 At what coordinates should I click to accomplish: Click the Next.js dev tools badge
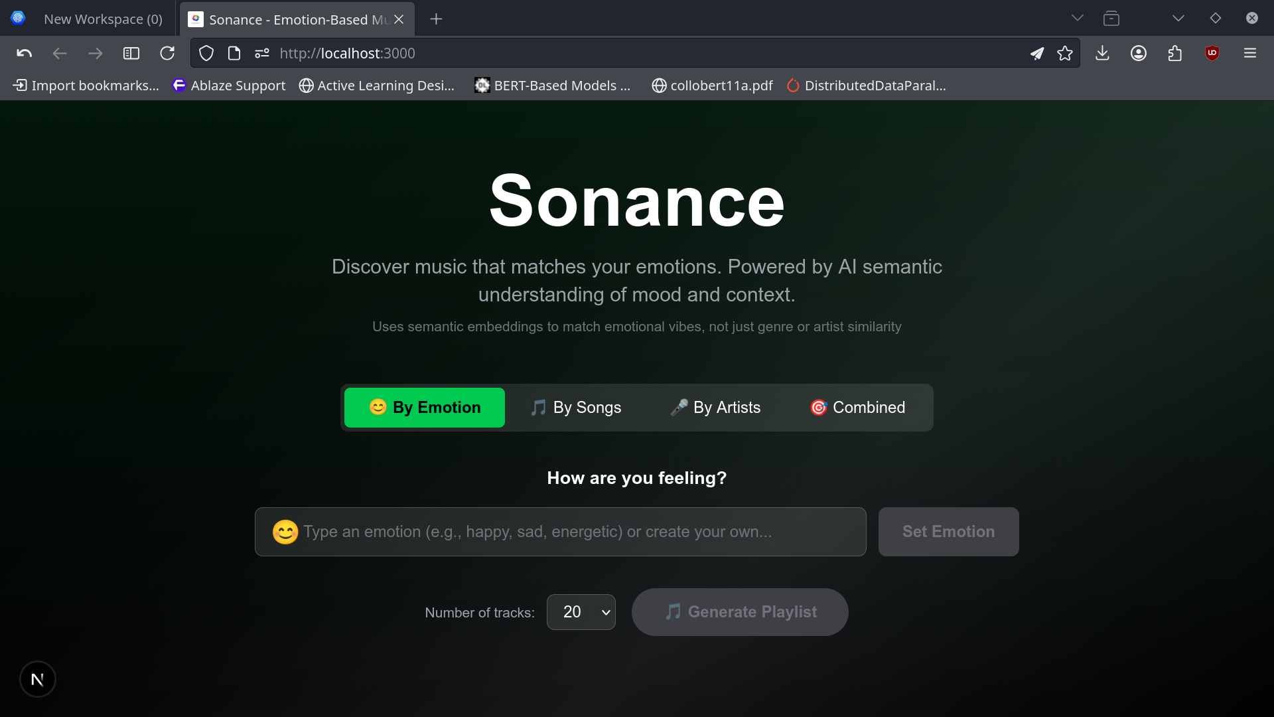click(38, 679)
